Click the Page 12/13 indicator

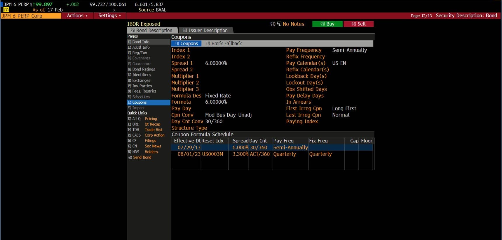(x=421, y=16)
